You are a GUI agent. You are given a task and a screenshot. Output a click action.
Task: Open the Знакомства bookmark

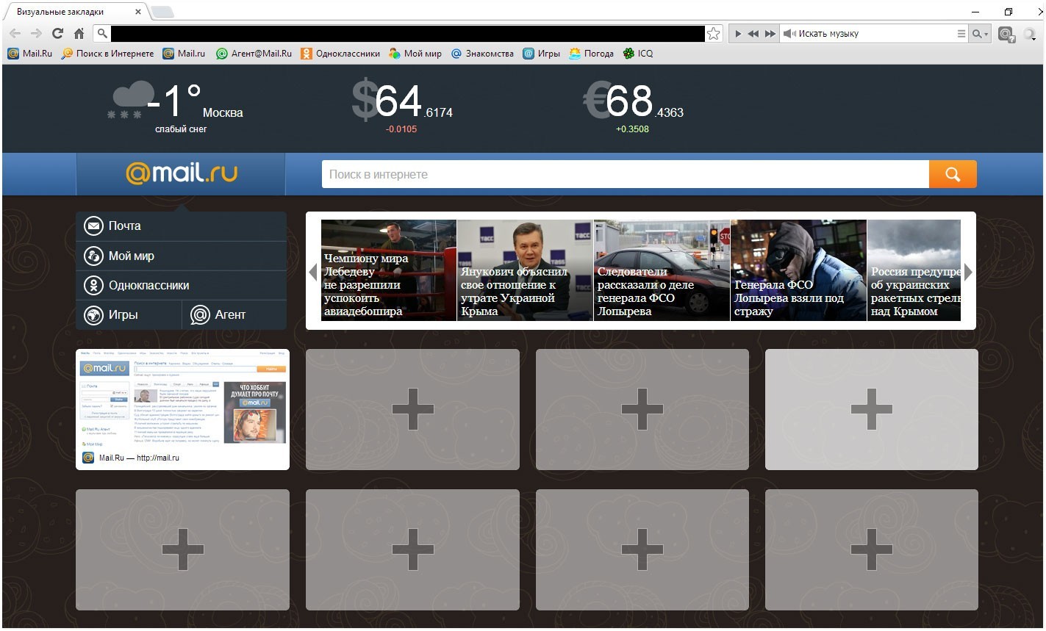(482, 54)
